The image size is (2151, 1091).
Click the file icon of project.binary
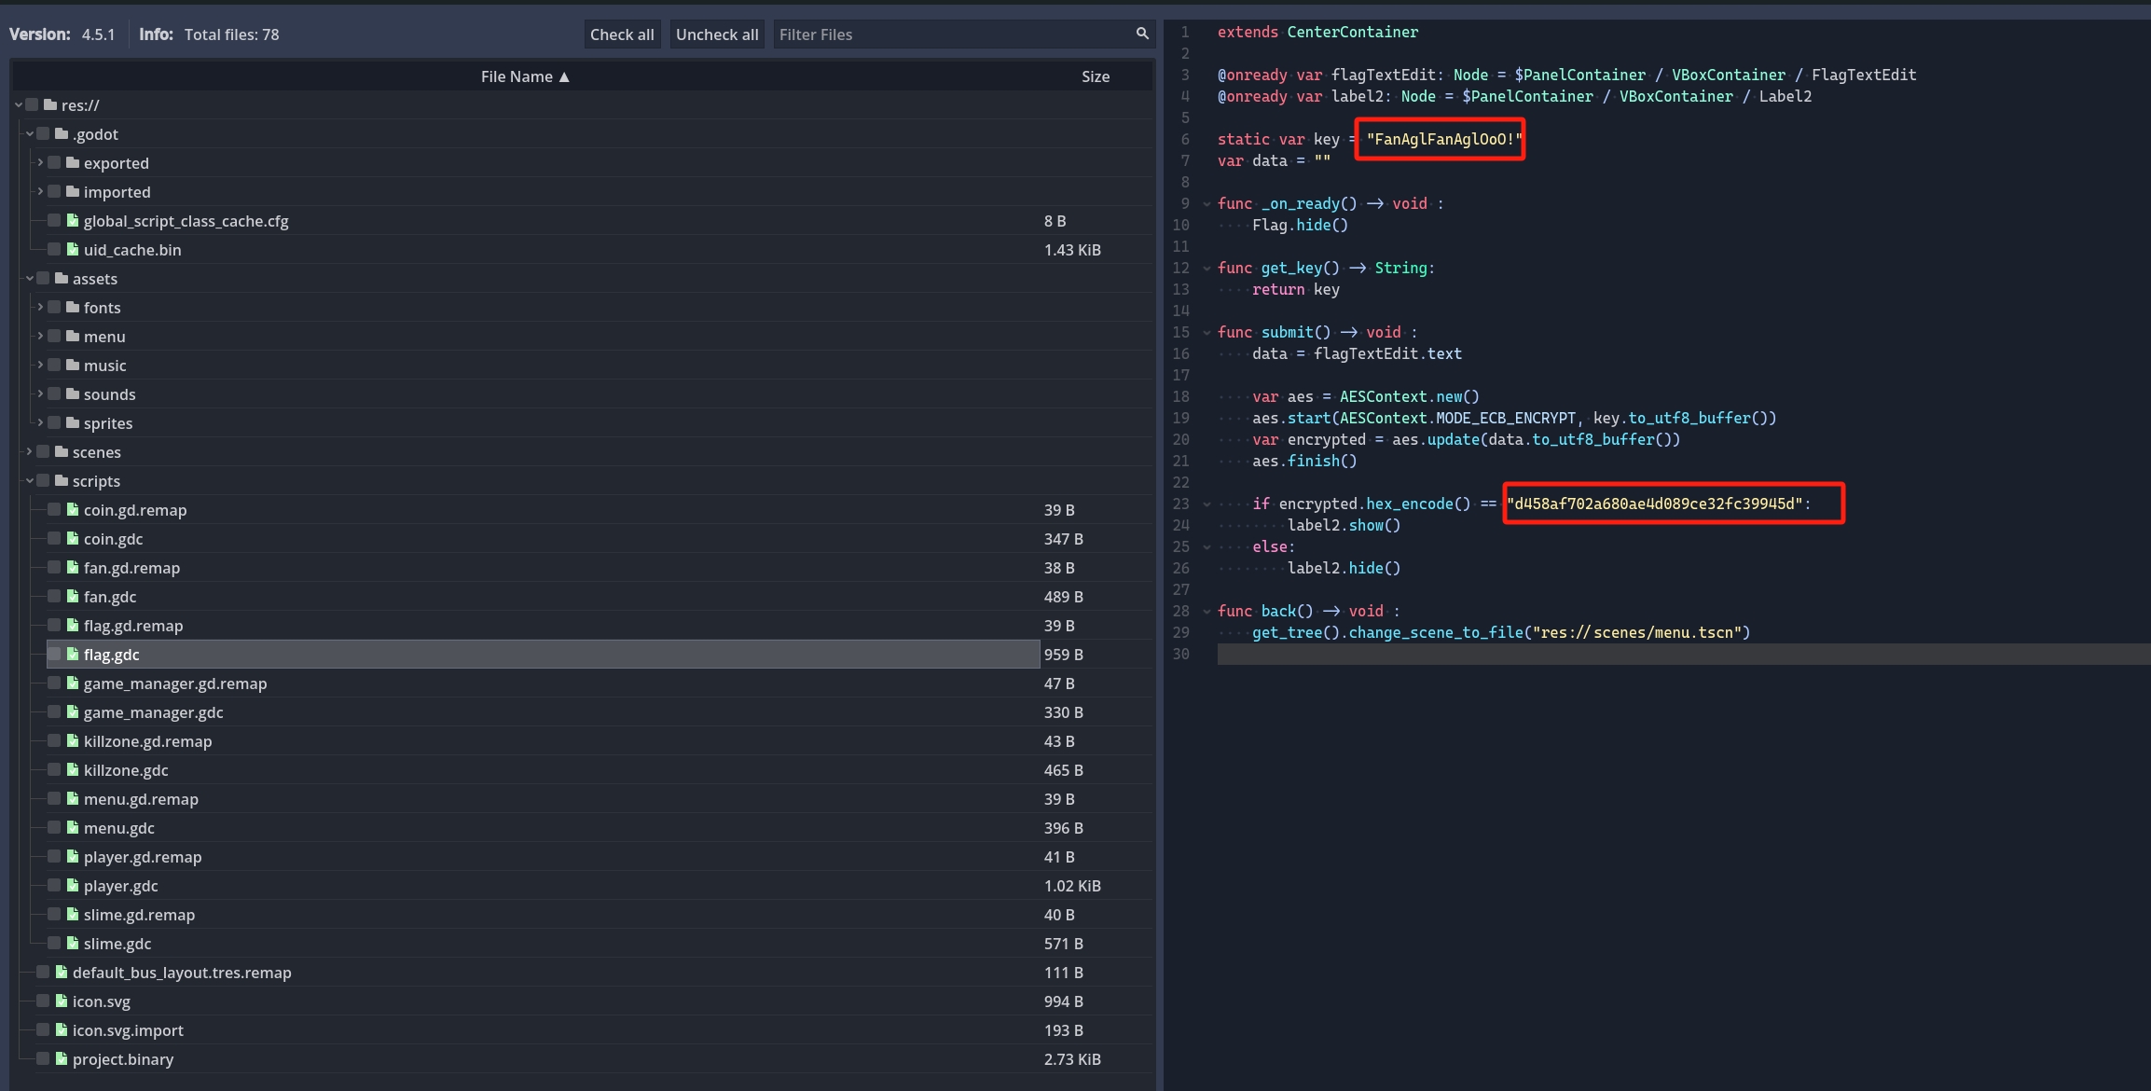pos(62,1058)
